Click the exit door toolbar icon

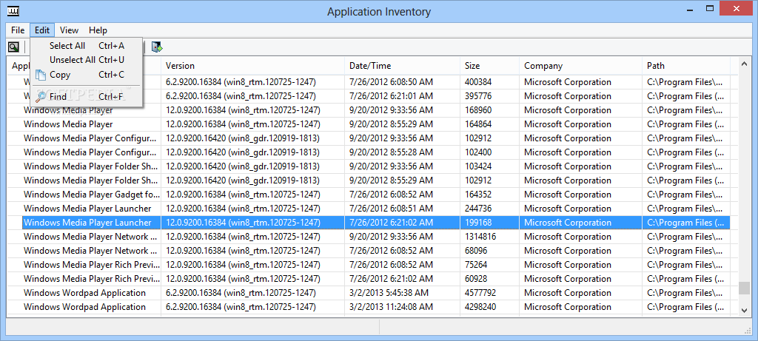coord(157,47)
